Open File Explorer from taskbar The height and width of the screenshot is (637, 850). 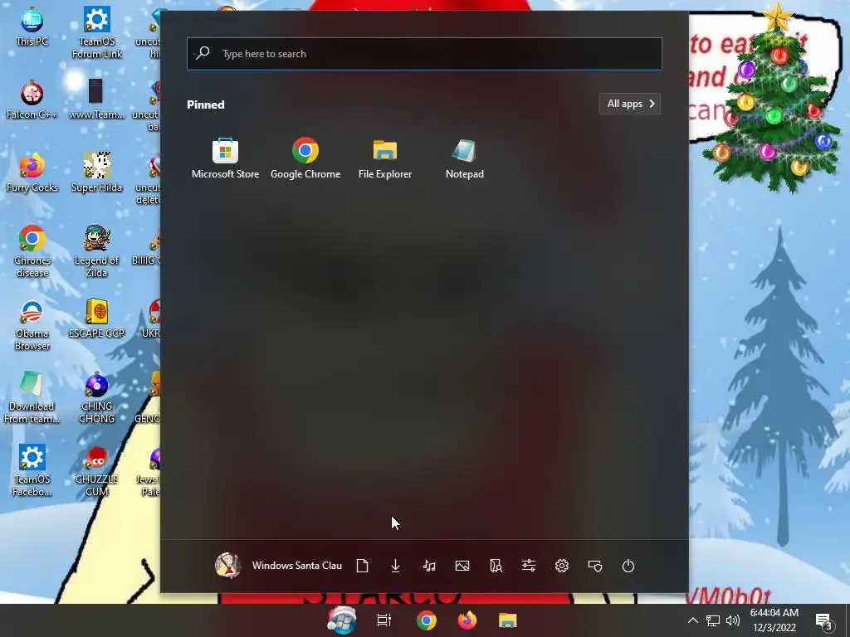coord(508,620)
